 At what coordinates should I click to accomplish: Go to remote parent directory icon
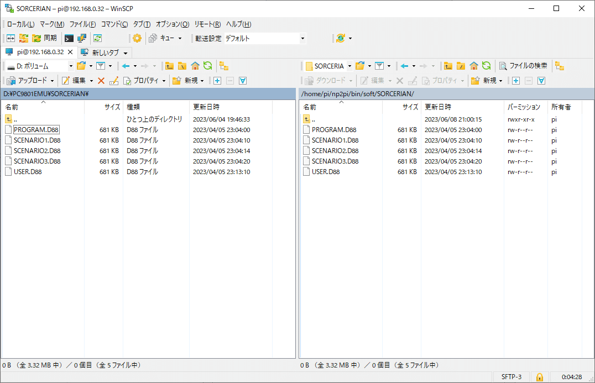tap(448, 66)
